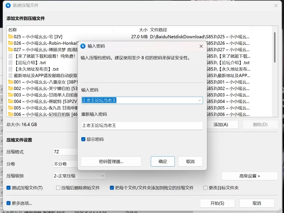Confirm the password with 确定 button

tap(163, 162)
